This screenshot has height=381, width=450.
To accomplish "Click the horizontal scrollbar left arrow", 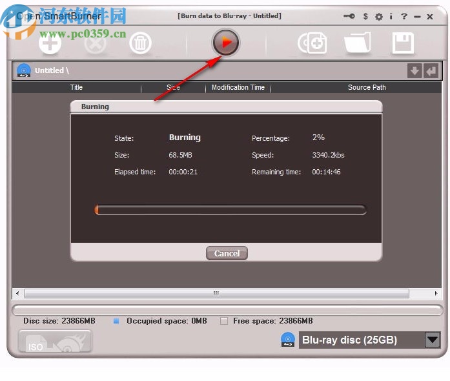I will [17, 293].
